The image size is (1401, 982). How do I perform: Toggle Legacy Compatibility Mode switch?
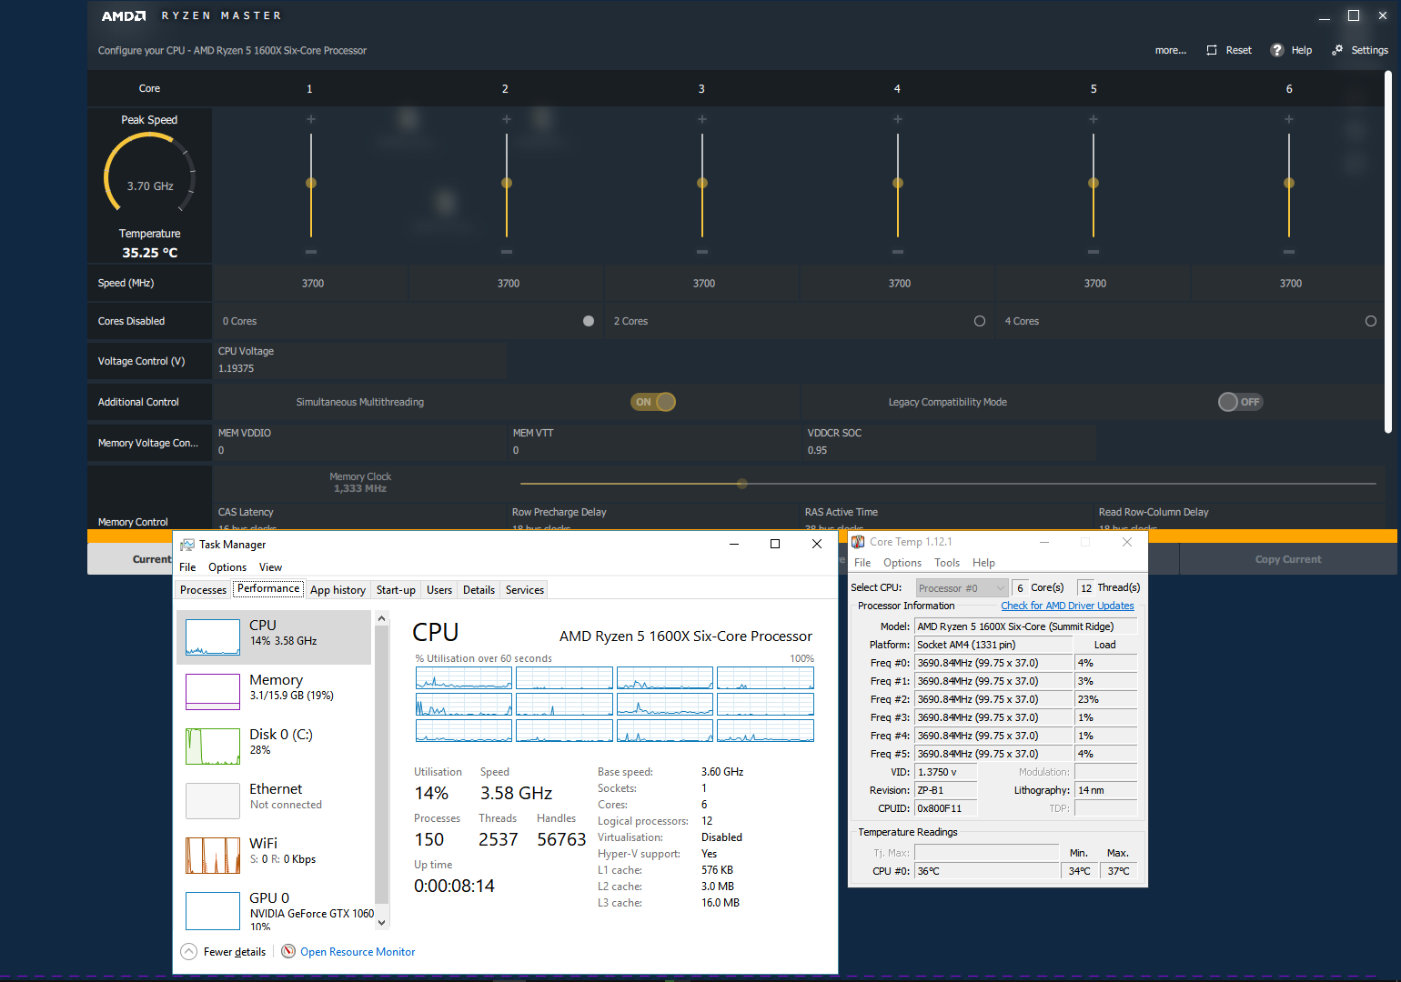click(x=1241, y=402)
